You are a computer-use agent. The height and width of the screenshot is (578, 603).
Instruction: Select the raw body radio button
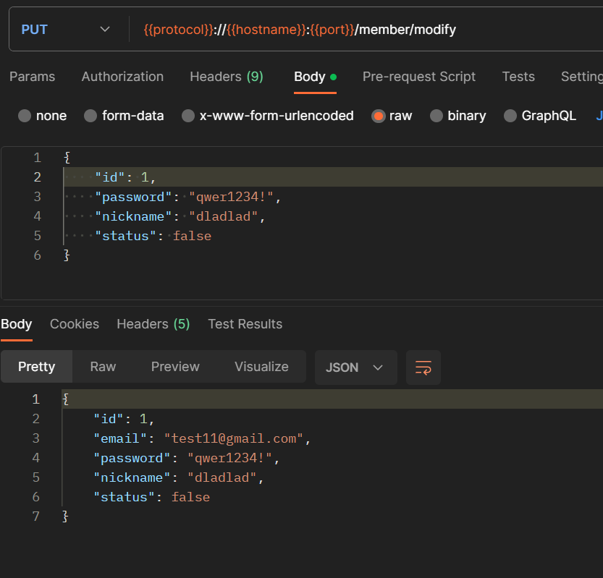tap(379, 116)
